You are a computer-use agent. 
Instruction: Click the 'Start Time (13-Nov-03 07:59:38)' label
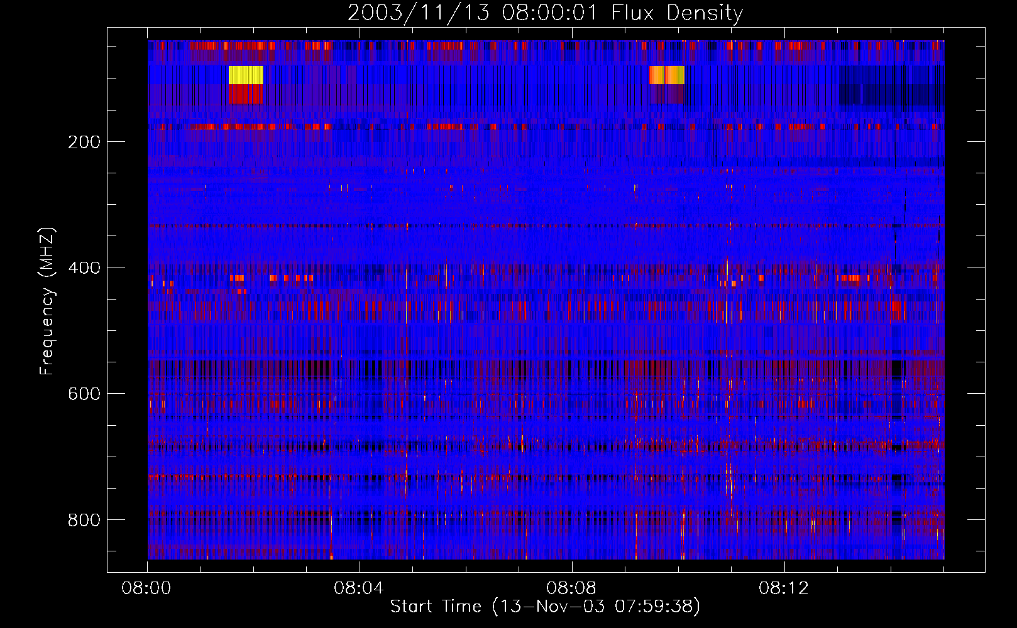coord(545,607)
